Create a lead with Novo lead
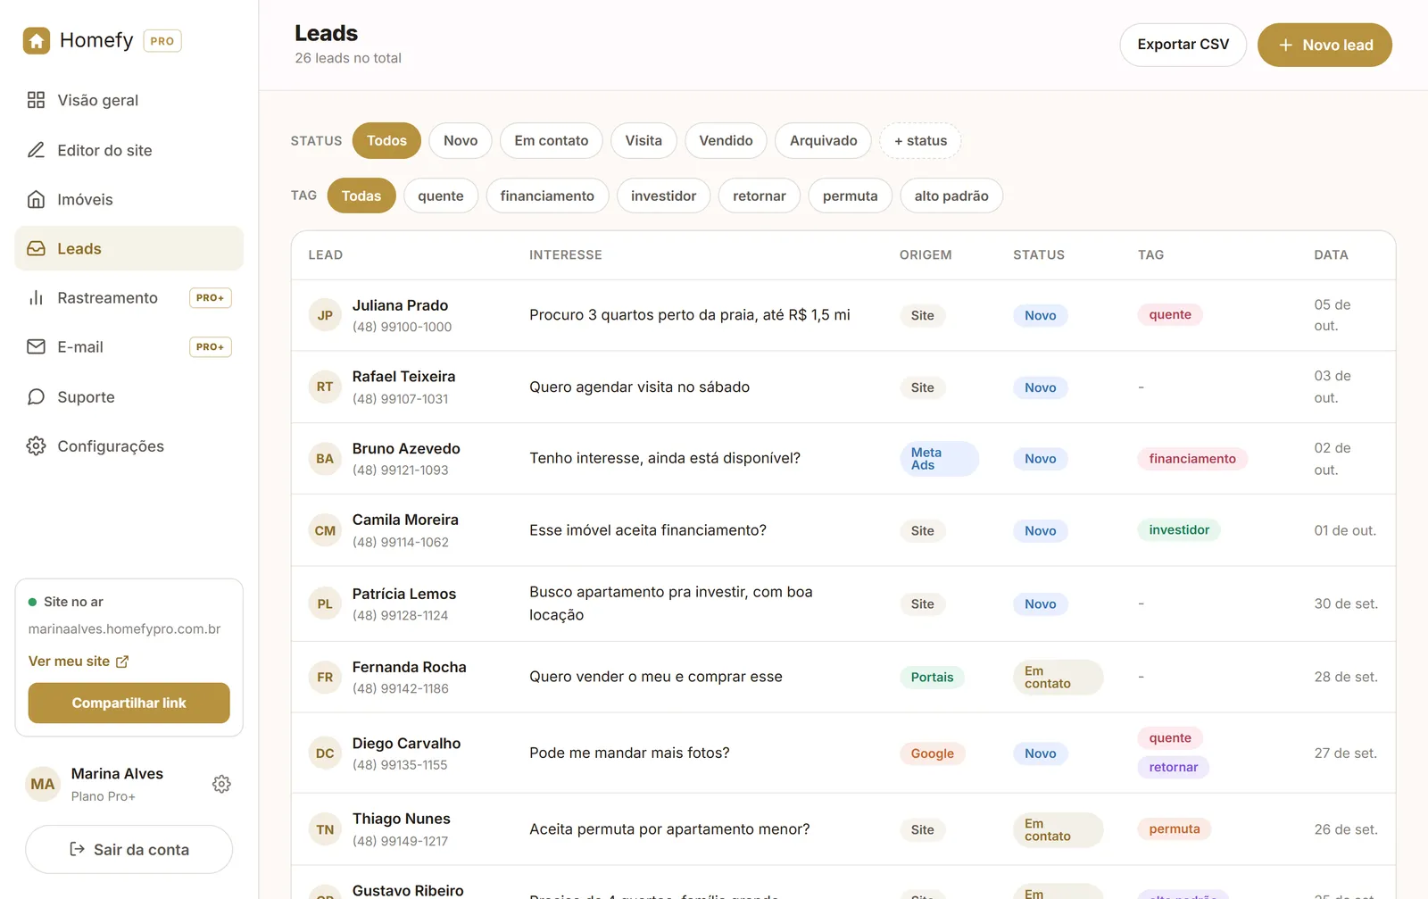The image size is (1428, 899). coord(1324,45)
